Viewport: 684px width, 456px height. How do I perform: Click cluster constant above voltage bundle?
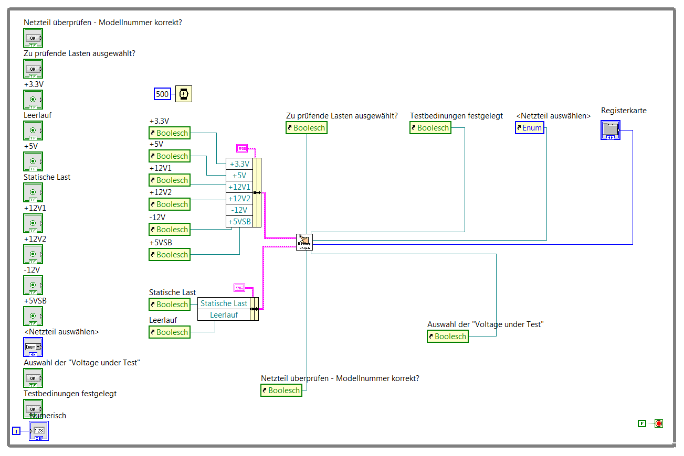[242, 148]
